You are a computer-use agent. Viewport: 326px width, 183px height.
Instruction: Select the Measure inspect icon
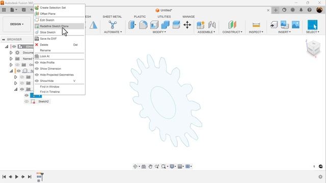256,25
